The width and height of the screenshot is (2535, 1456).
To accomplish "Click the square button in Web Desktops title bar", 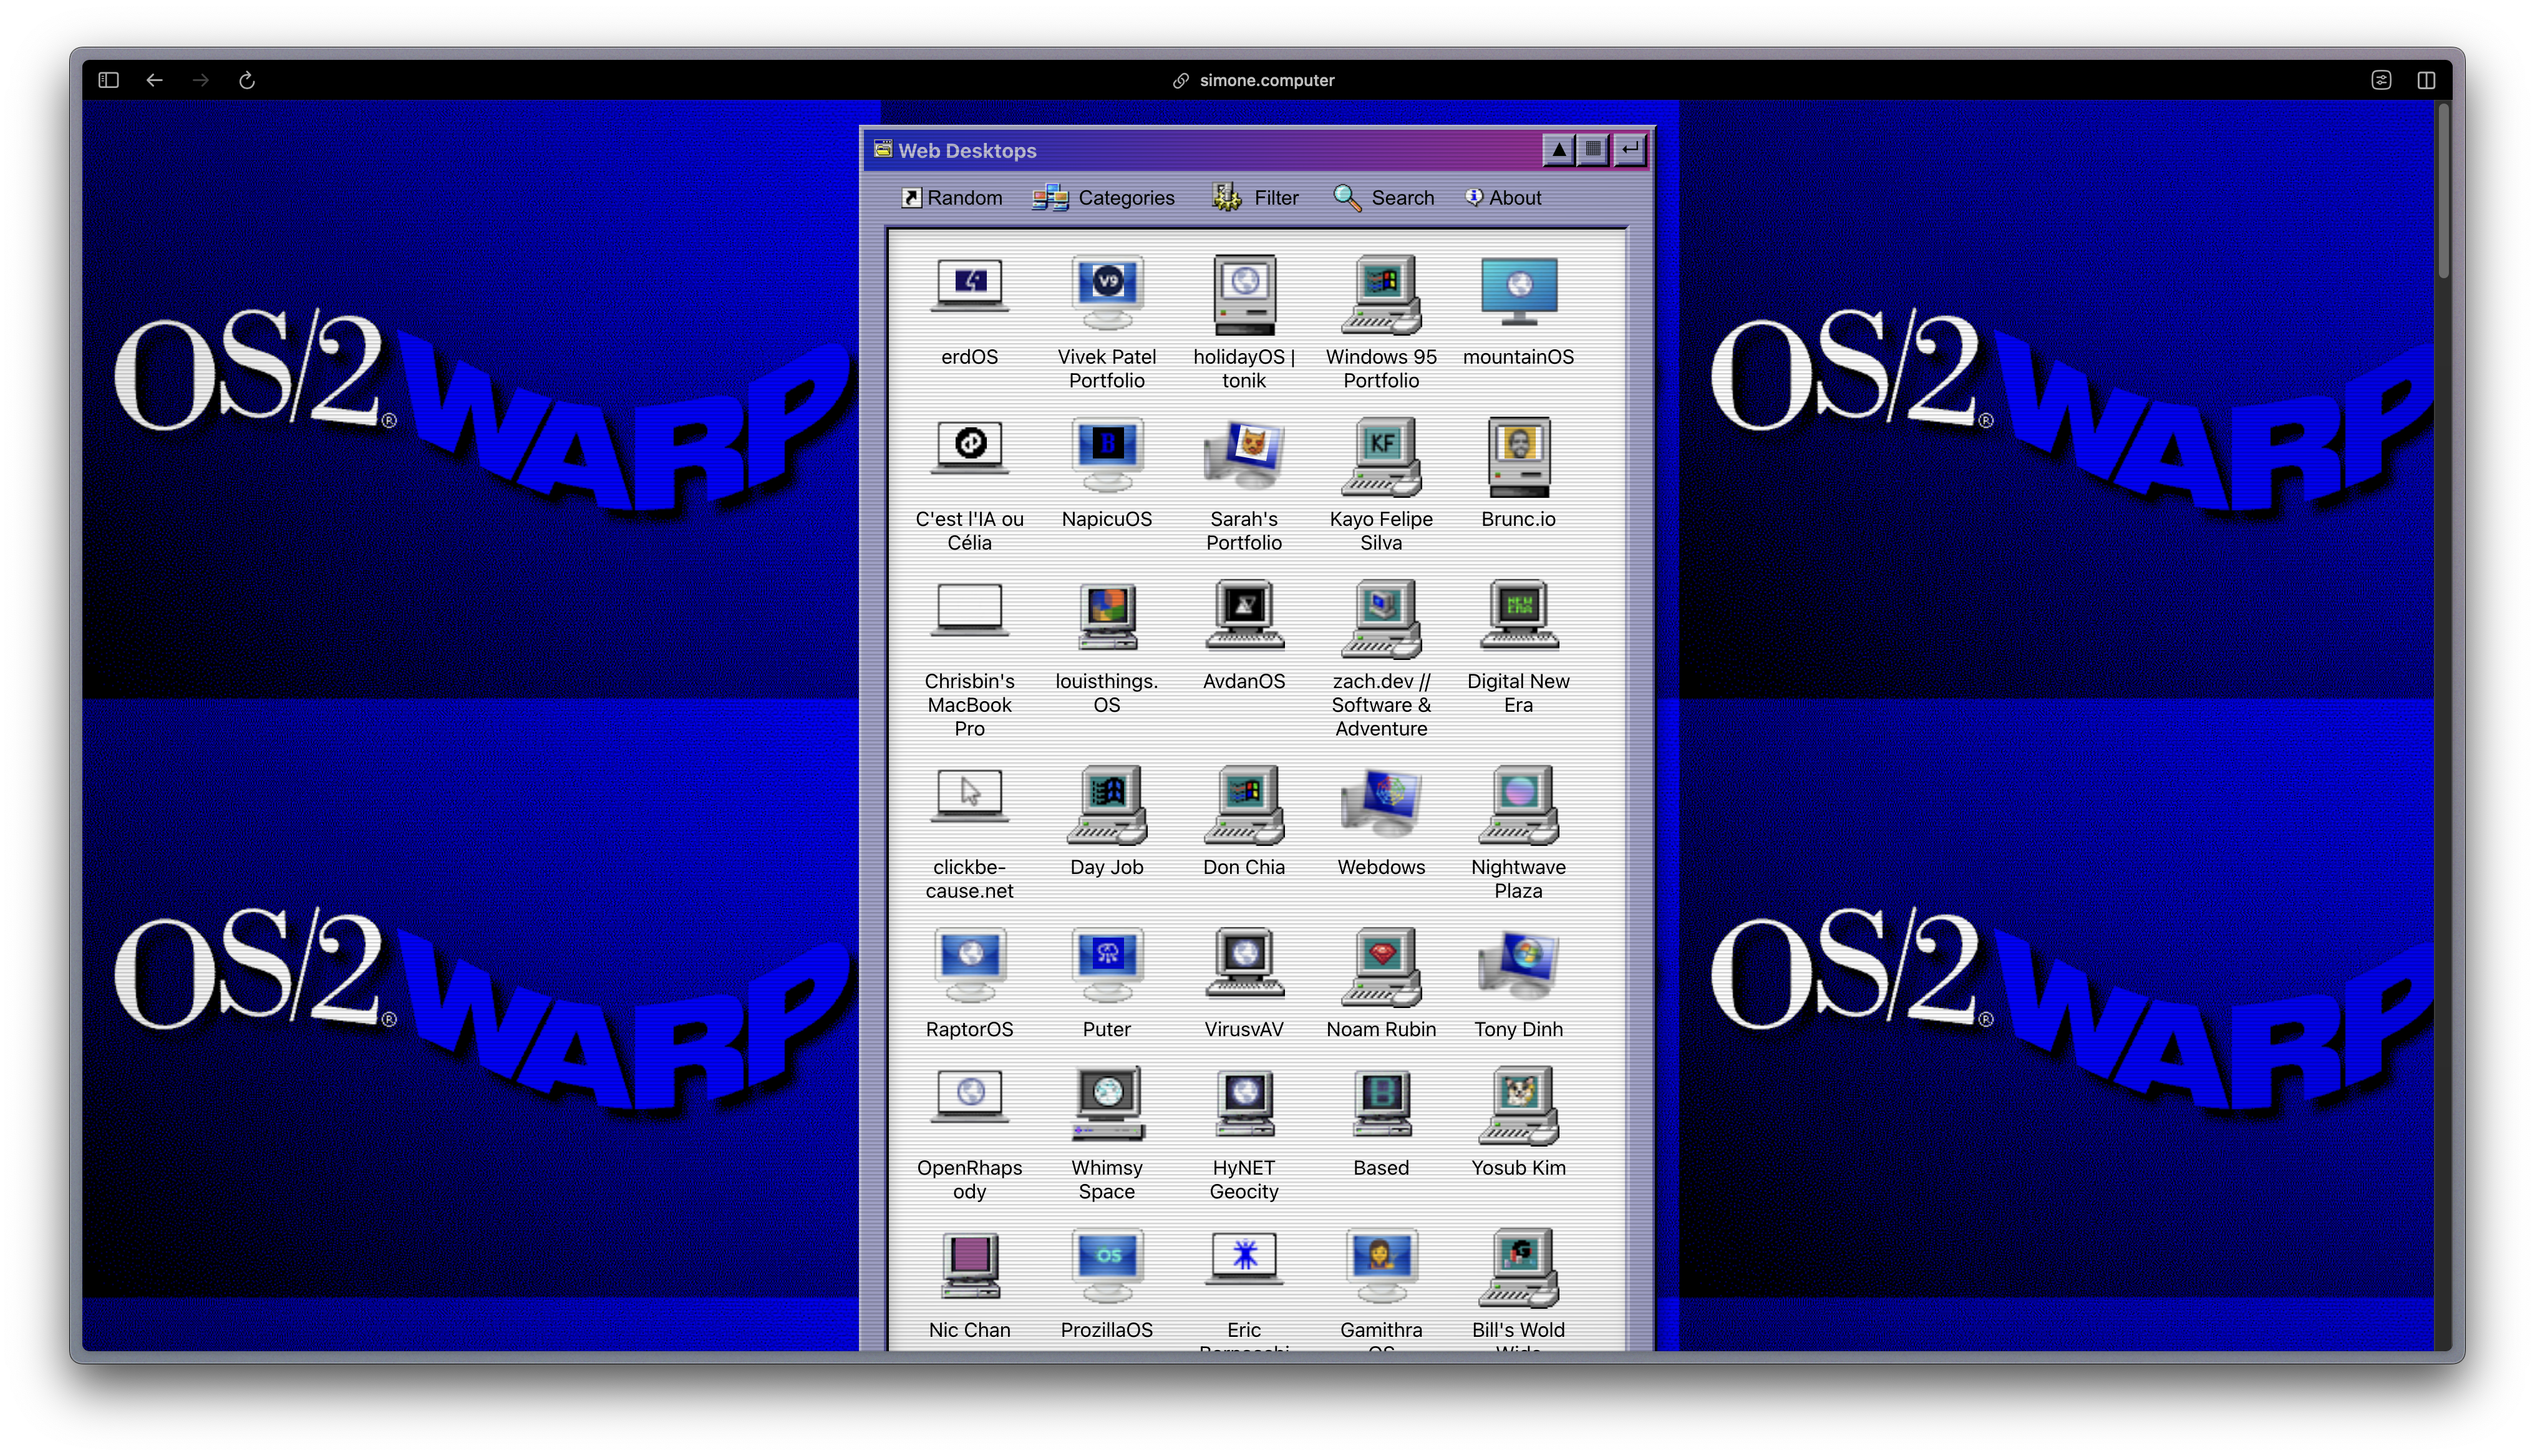I will point(1592,150).
